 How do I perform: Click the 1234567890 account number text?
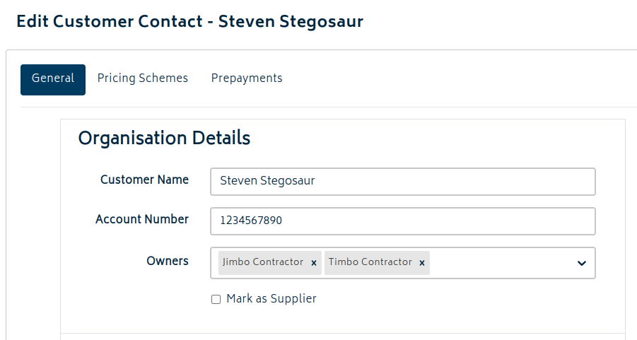251,221
